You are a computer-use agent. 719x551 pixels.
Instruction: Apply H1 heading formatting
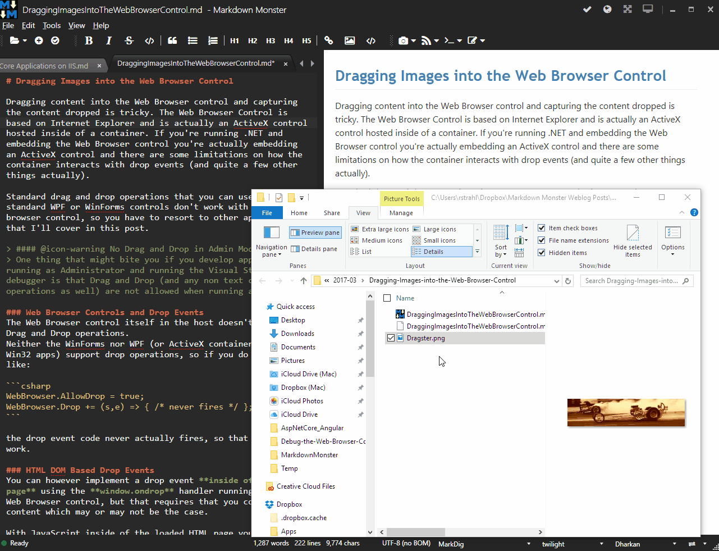point(234,40)
